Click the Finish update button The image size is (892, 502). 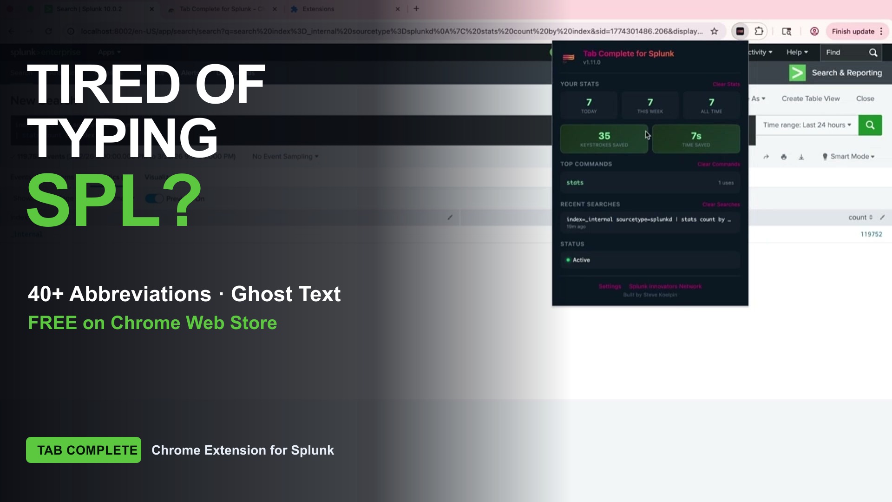pos(853,31)
